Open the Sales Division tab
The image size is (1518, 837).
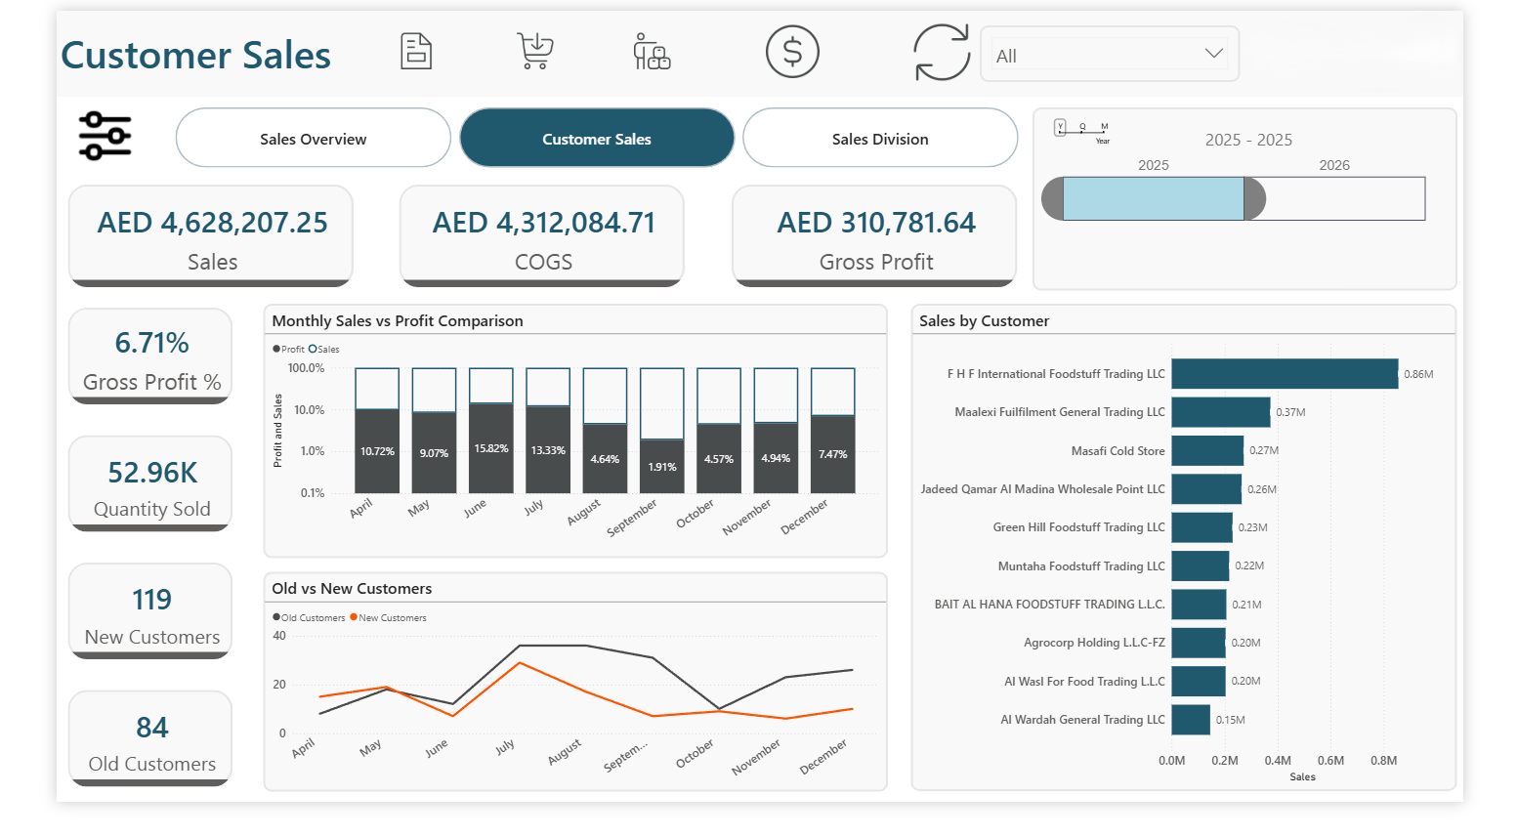(879, 138)
